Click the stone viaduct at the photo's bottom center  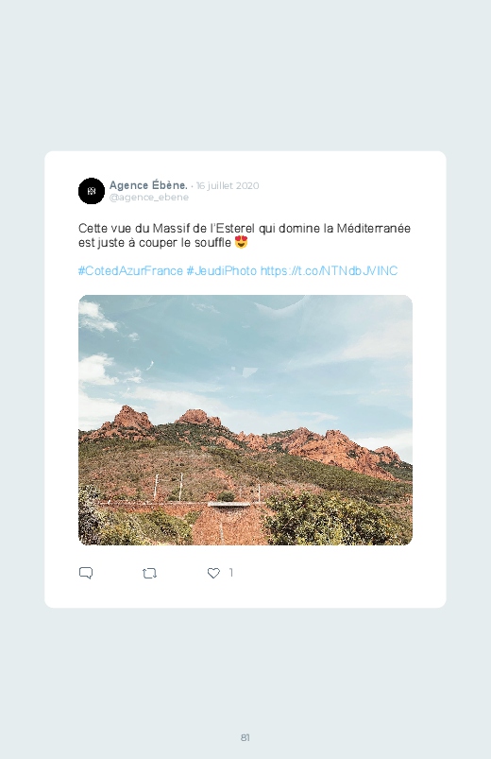229,523
